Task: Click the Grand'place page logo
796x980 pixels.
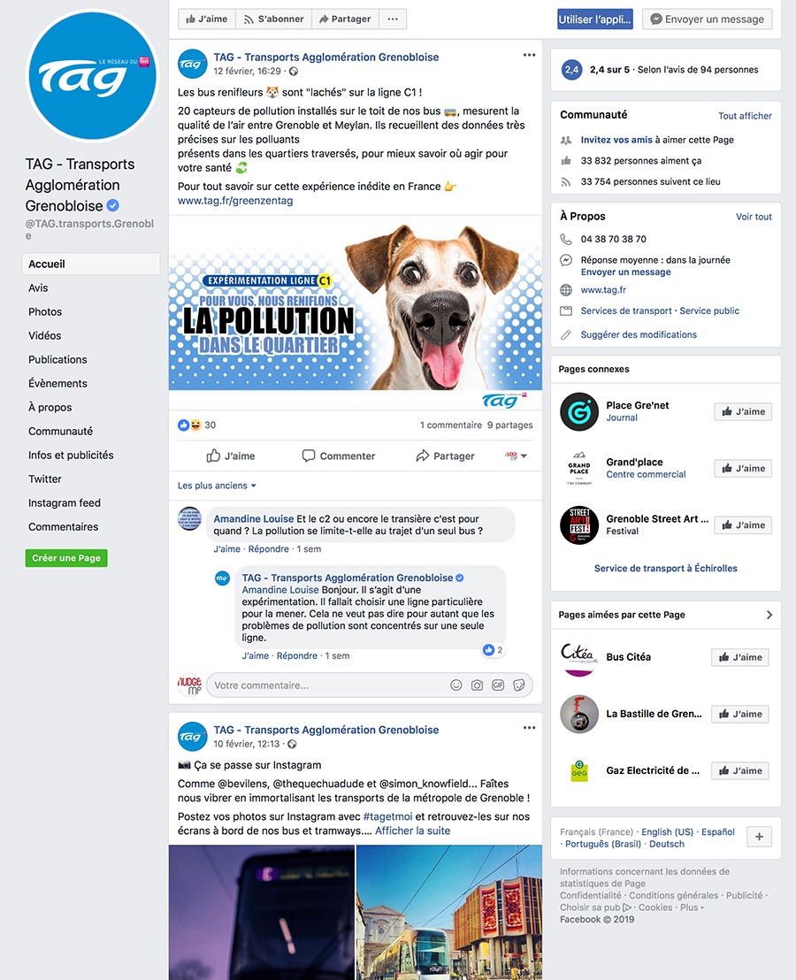Action: point(579,469)
